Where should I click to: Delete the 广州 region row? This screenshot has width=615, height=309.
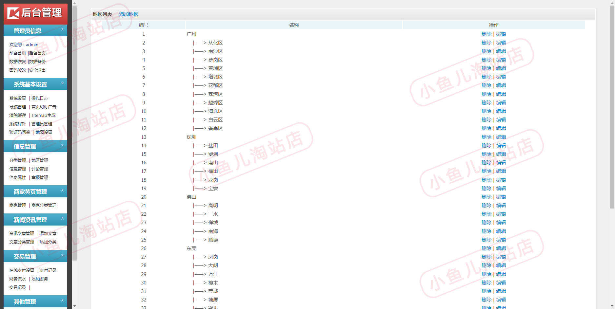pos(486,34)
